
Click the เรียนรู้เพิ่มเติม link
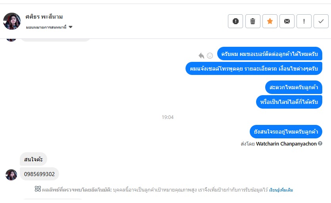281,190
